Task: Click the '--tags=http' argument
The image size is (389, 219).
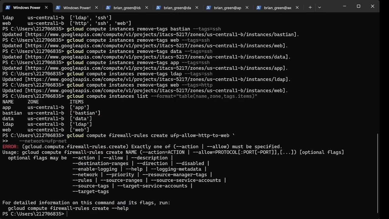Action: point(197,85)
